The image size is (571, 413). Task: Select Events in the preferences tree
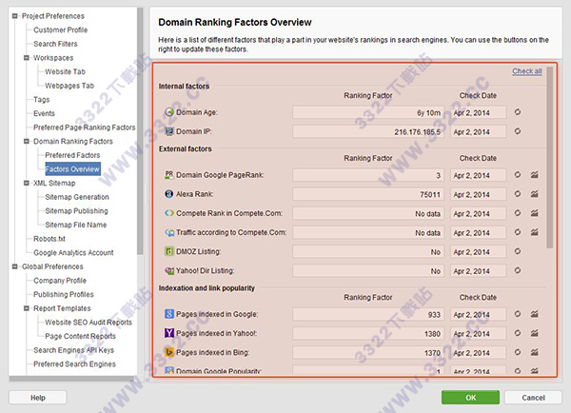[x=44, y=113]
